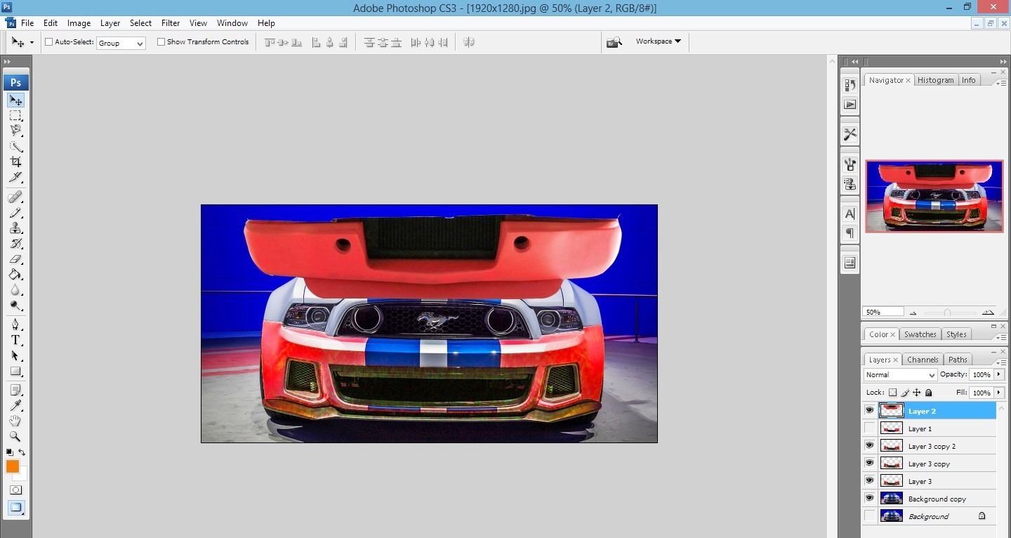Select the Hand tool

click(x=15, y=421)
